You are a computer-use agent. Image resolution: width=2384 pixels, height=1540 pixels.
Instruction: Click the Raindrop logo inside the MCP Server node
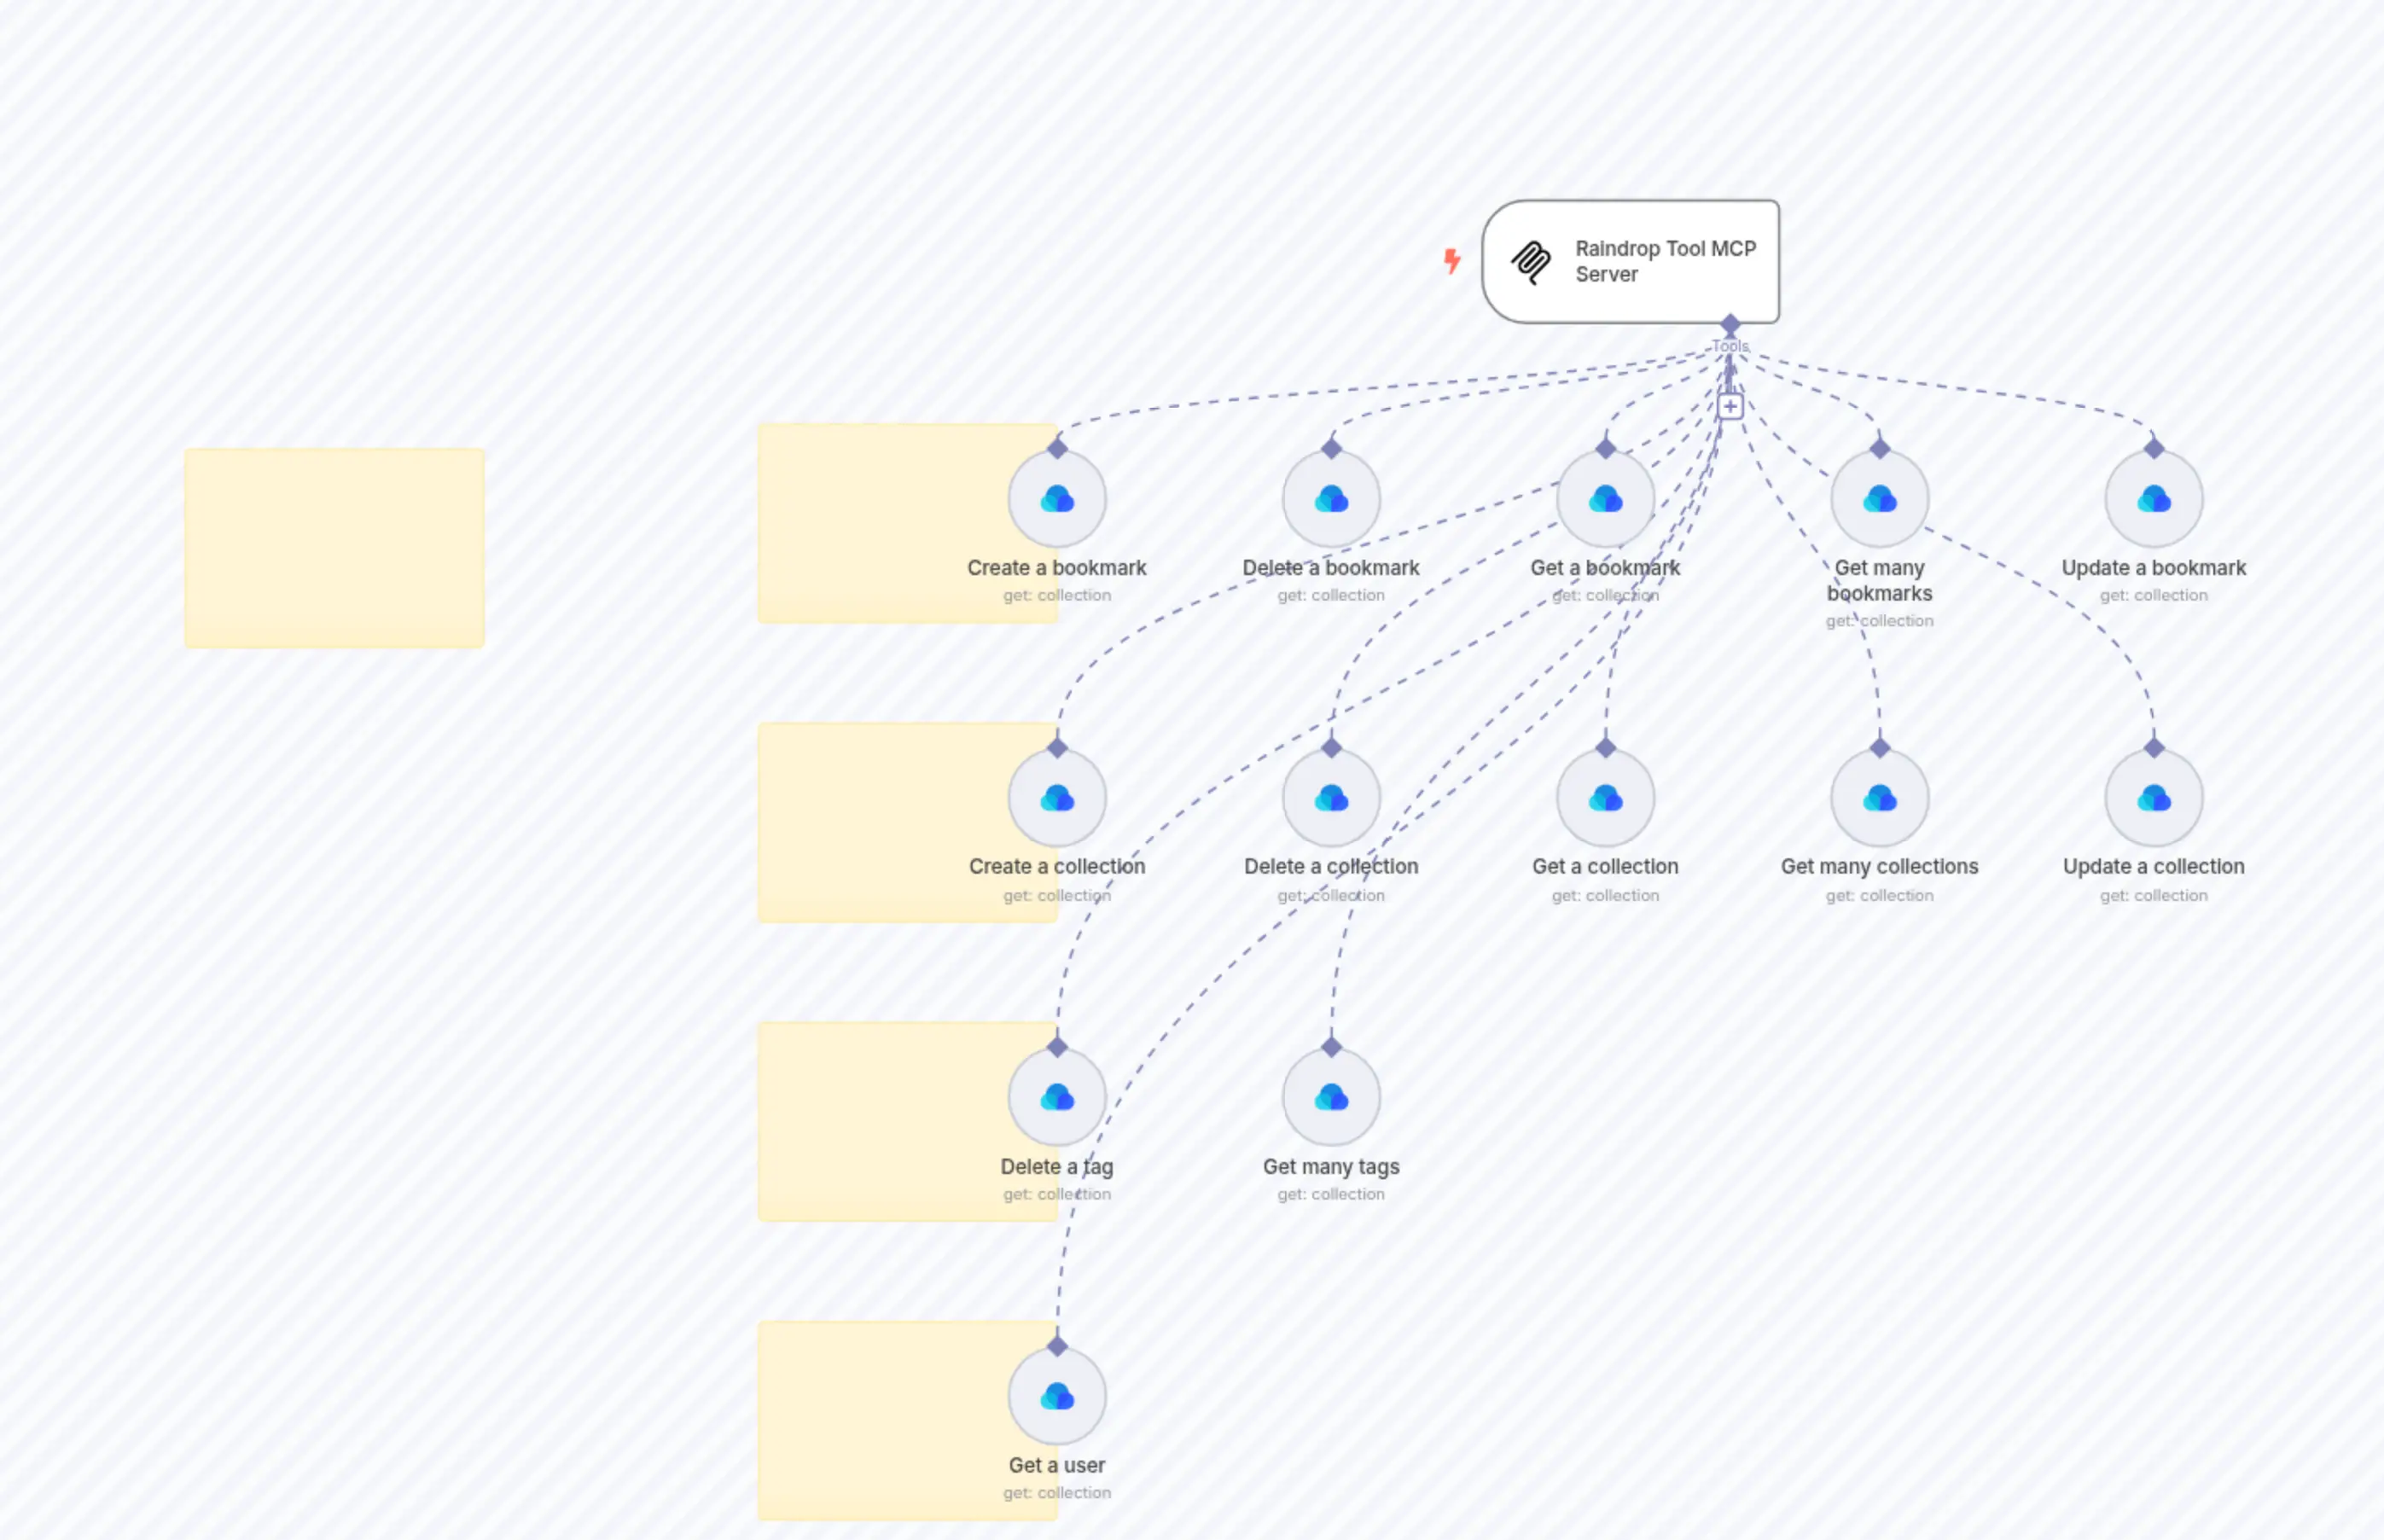1529,261
